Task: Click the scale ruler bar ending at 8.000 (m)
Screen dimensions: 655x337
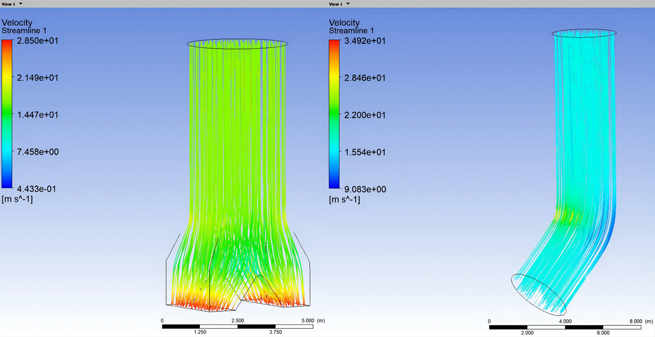Action: coord(565,326)
